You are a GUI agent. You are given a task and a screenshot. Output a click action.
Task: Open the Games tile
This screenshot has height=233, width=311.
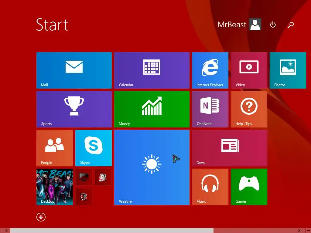249,187
